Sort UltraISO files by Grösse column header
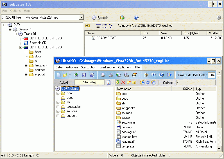224x159 pixels. click(x=182, y=89)
